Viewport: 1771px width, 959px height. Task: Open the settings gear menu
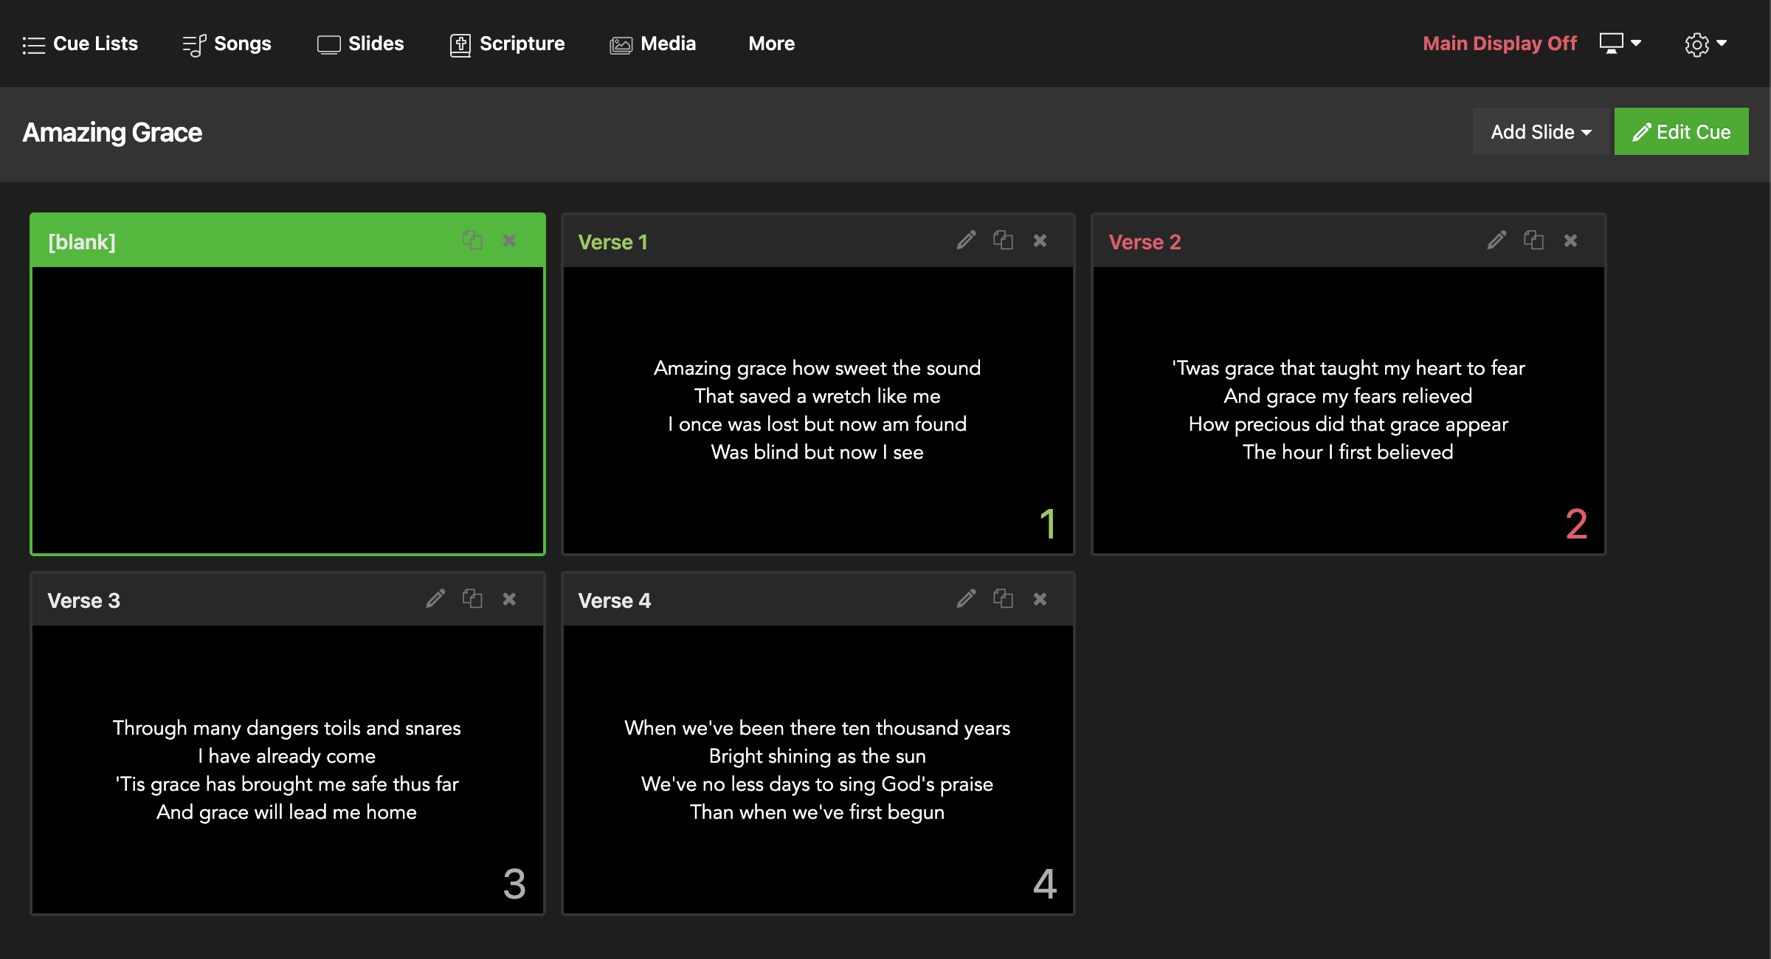(1705, 44)
